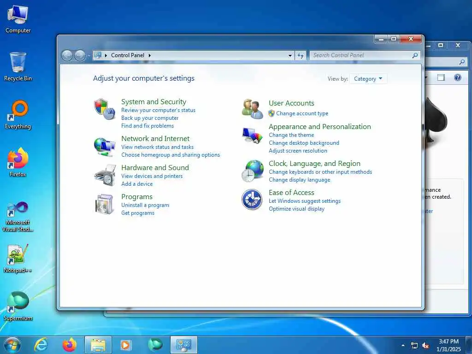Click View devices and printers

152,176
